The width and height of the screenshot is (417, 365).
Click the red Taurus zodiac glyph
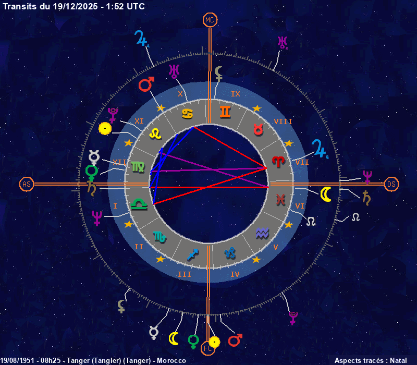pyautogui.click(x=258, y=130)
